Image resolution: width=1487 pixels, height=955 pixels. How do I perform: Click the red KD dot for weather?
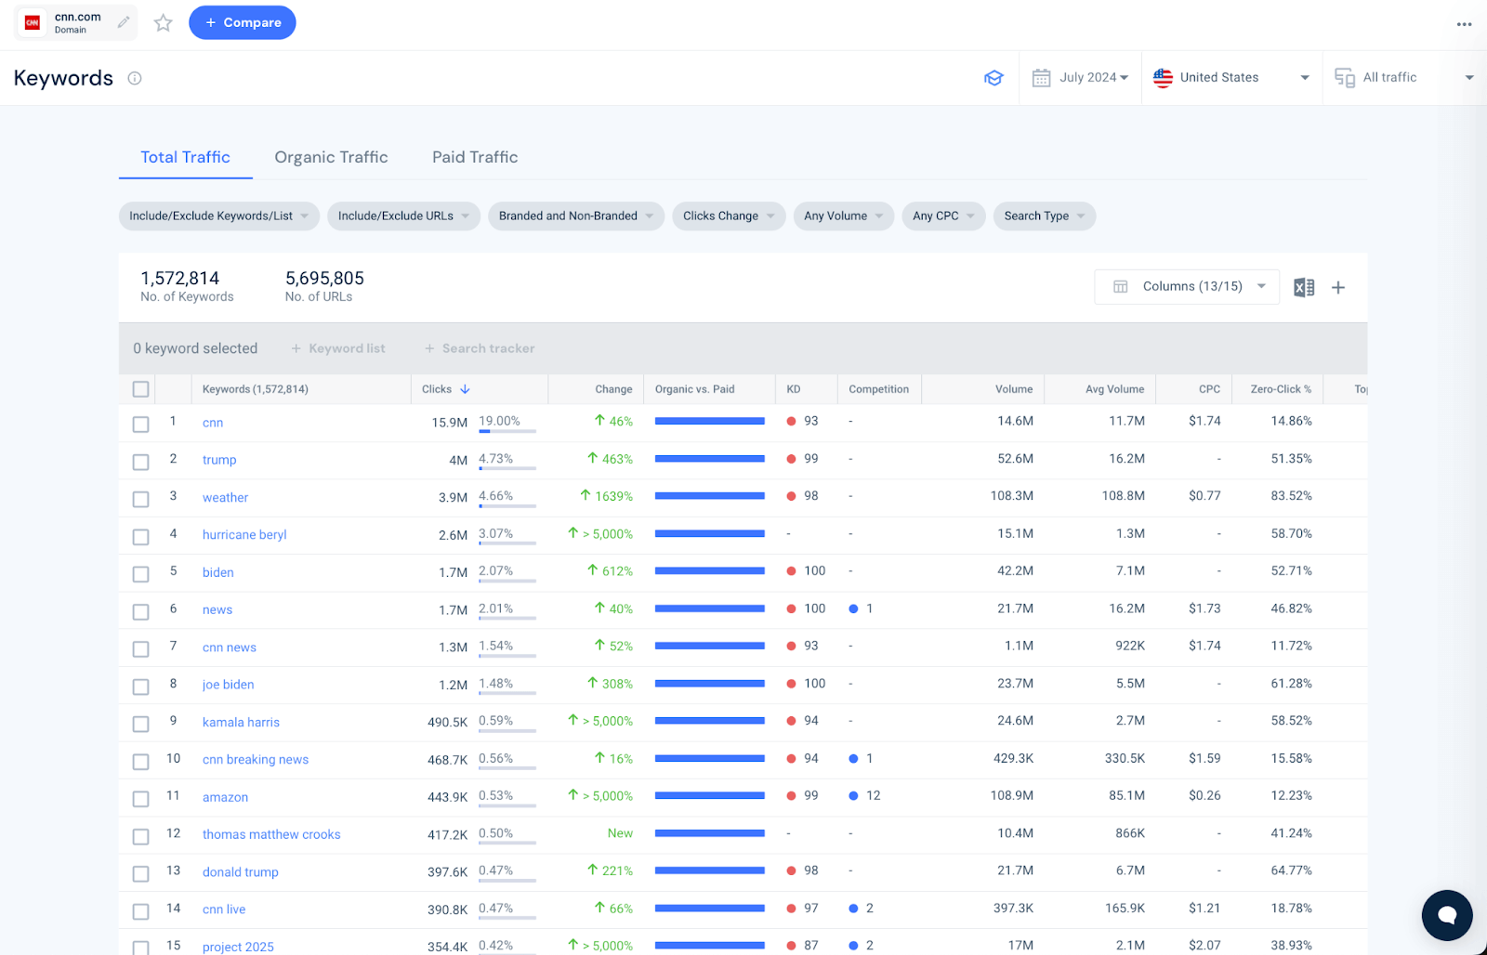[791, 496]
